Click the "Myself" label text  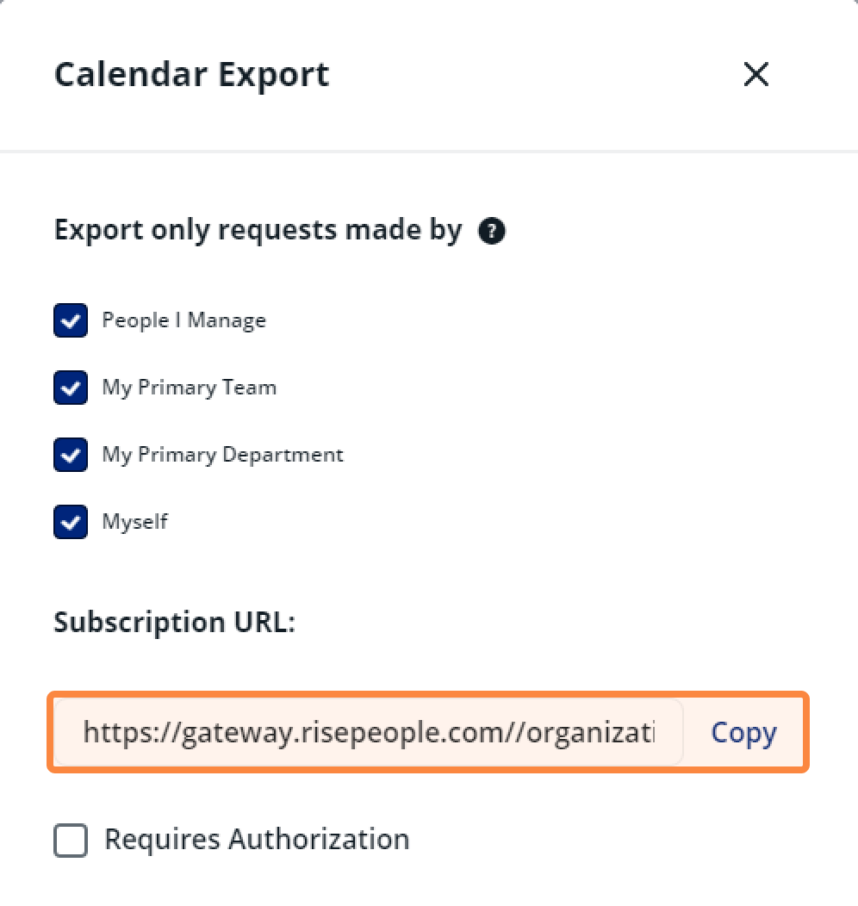tap(134, 522)
